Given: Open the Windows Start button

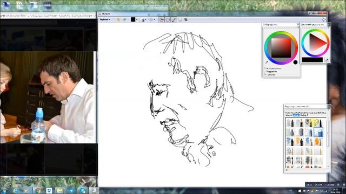Looking at the screenshot, I should coord(4,190).
